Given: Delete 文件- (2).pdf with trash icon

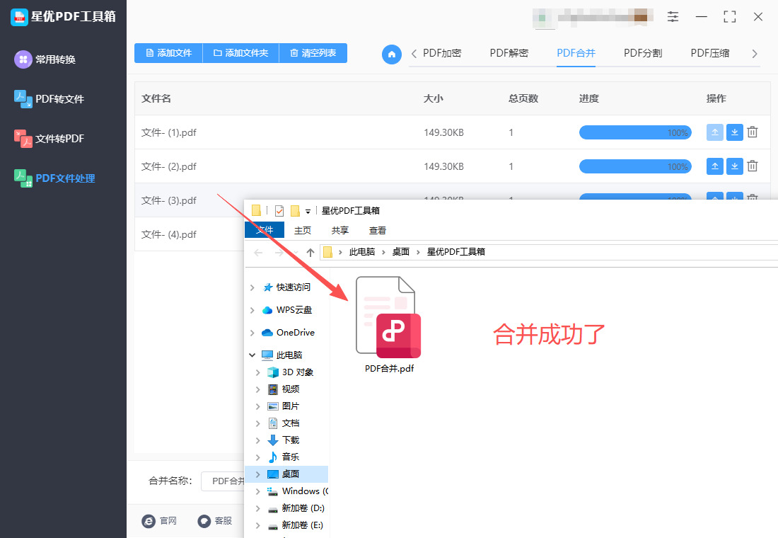Looking at the screenshot, I should 753,166.
